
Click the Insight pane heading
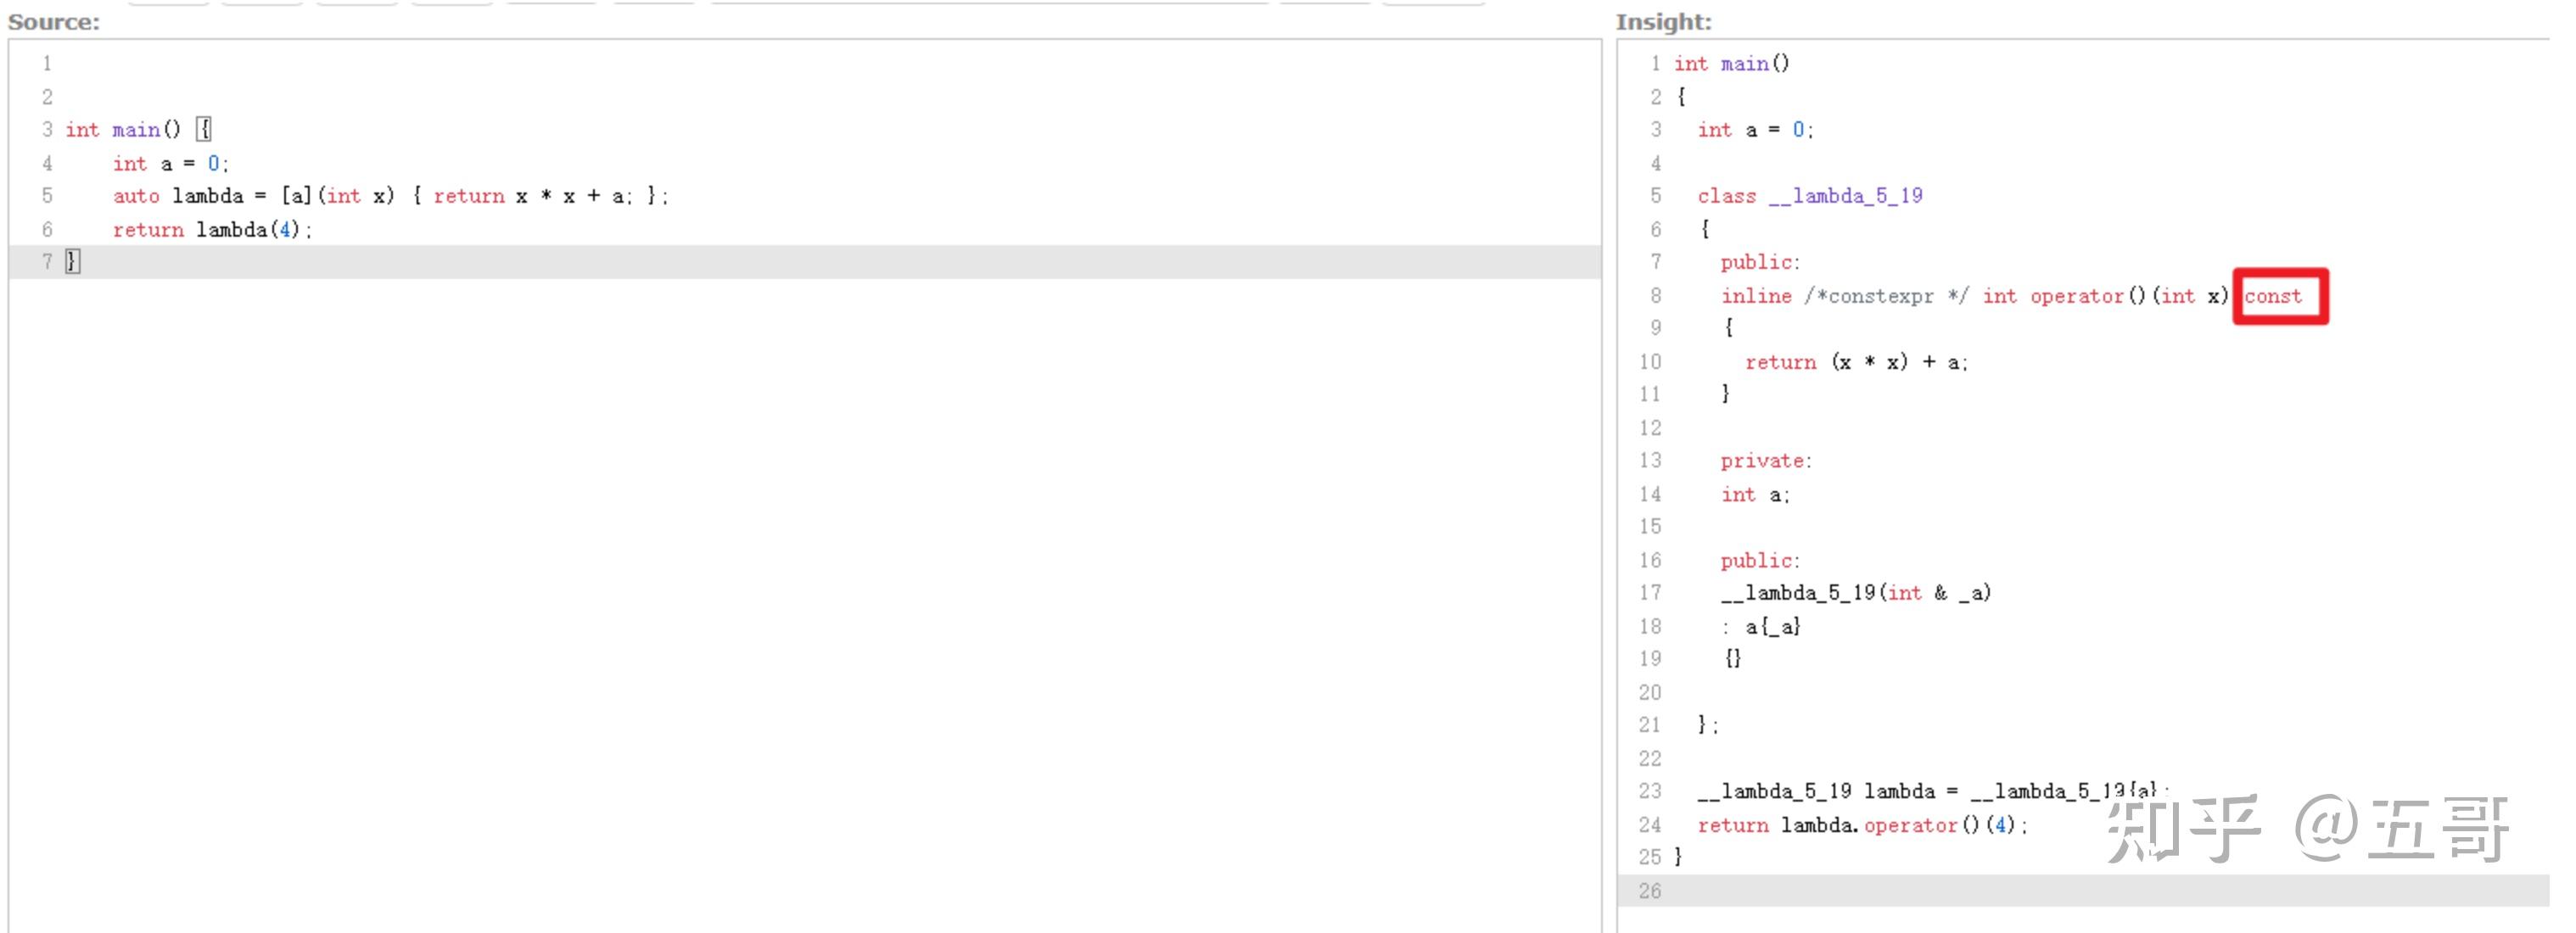coord(1662,21)
